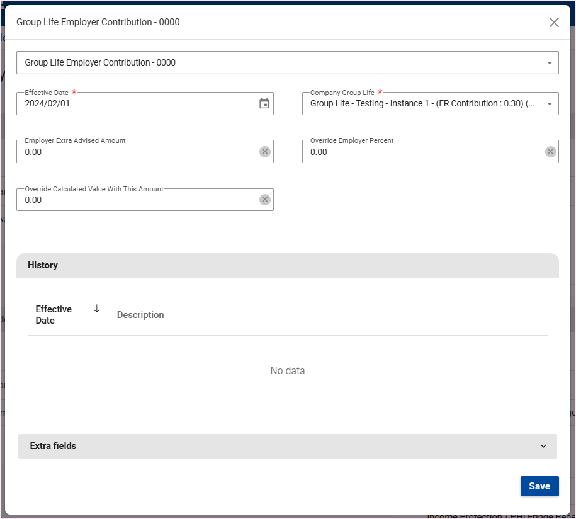The image size is (576, 519).
Task: Click arrow of top contribution type selector
Action: [x=550, y=63]
